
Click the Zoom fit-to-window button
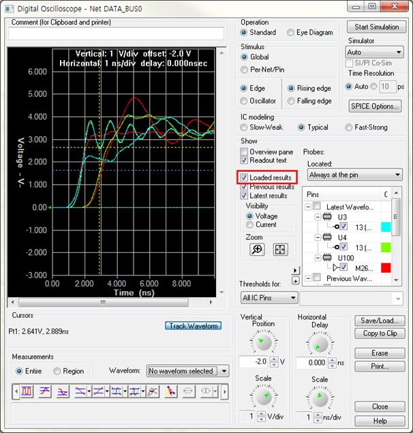click(280, 250)
